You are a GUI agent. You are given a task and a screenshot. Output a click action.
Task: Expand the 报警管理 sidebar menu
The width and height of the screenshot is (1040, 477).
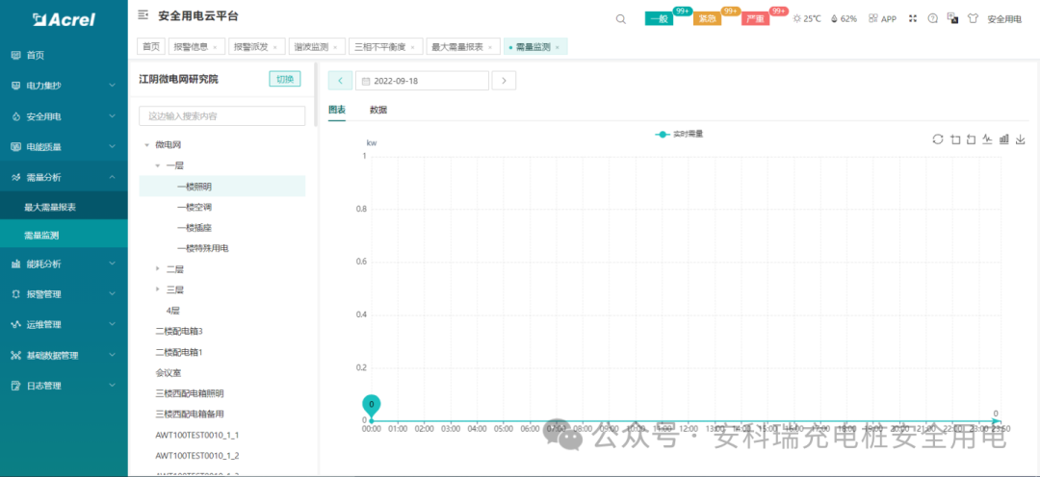pos(64,294)
